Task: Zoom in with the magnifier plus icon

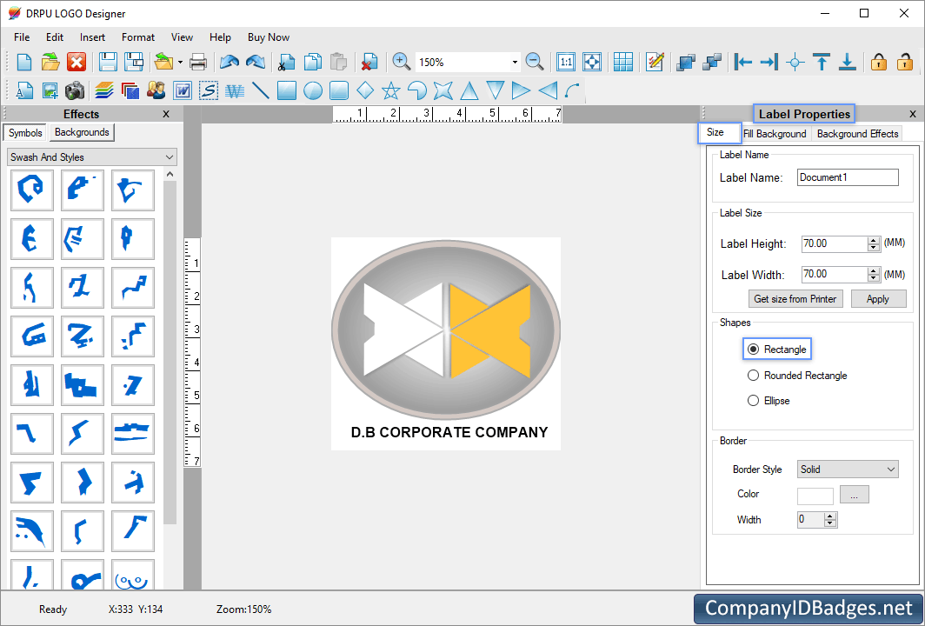Action: coord(401,62)
